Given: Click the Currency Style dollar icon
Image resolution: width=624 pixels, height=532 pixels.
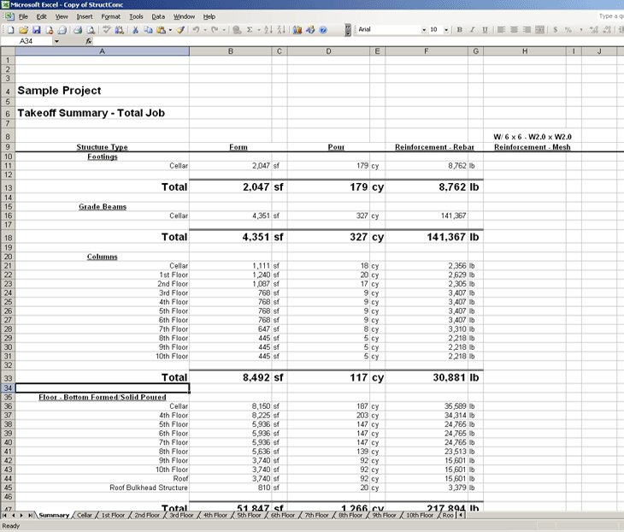Looking at the screenshot, I should 556,29.
